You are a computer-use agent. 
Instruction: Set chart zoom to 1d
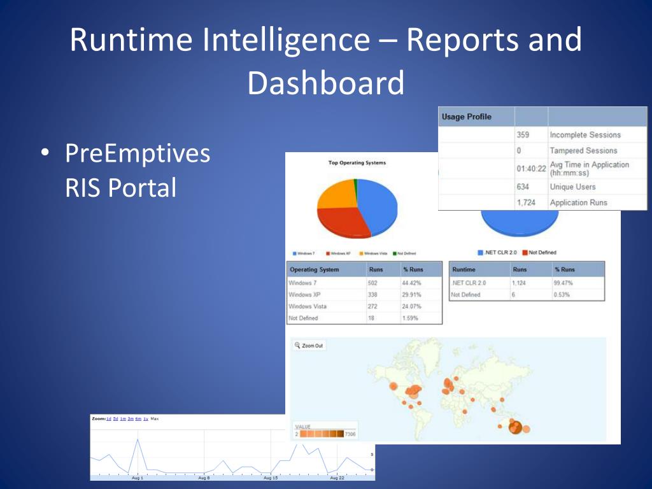click(x=109, y=419)
